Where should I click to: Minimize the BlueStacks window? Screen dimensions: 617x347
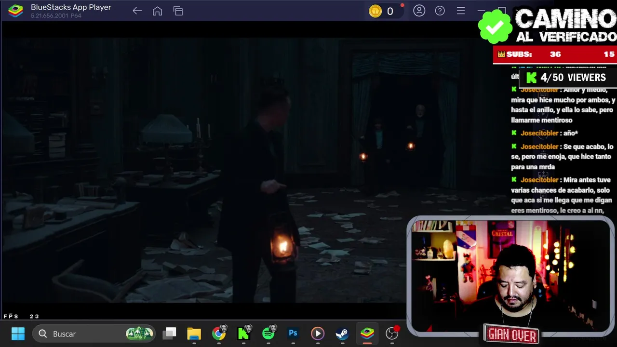pyautogui.click(x=481, y=11)
